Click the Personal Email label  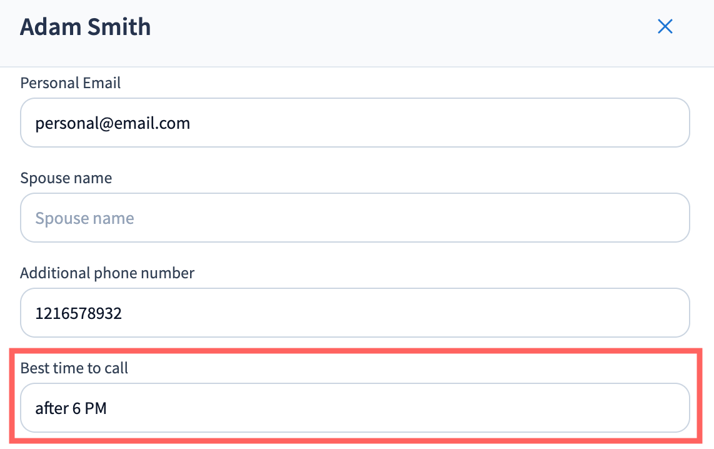pyautogui.click(x=71, y=83)
